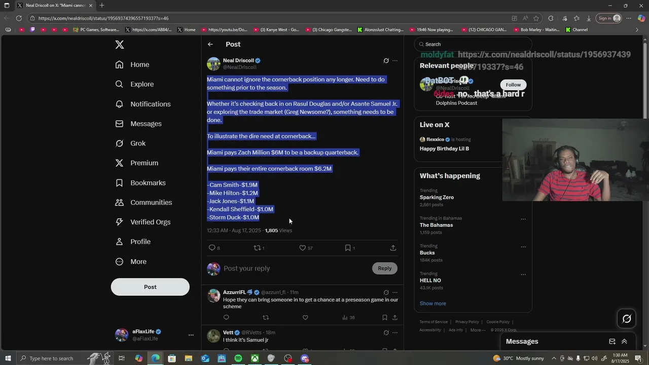Open Notifications in X sidebar
The width and height of the screenshot is (649, 365).
(x=143, y=104)
